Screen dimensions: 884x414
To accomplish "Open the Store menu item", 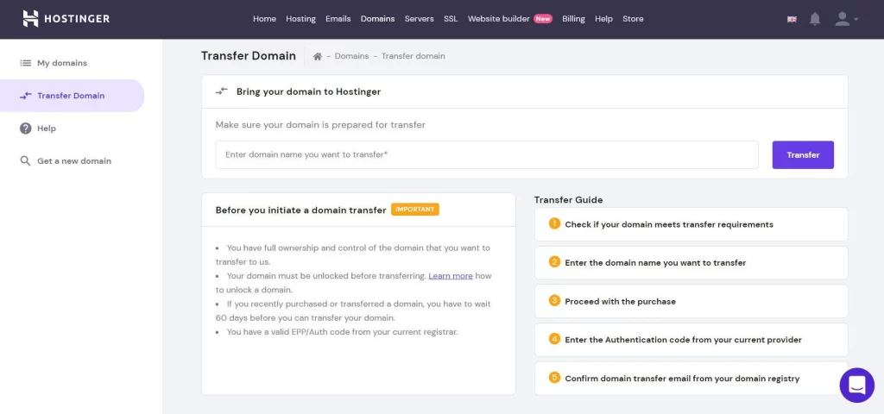I will point(633,19).
